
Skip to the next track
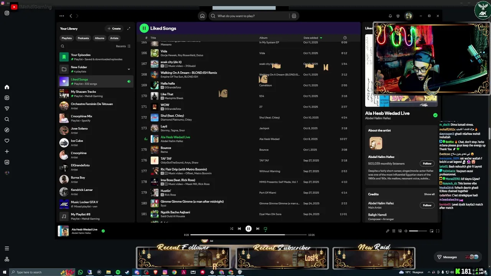[x=258, y=229]
